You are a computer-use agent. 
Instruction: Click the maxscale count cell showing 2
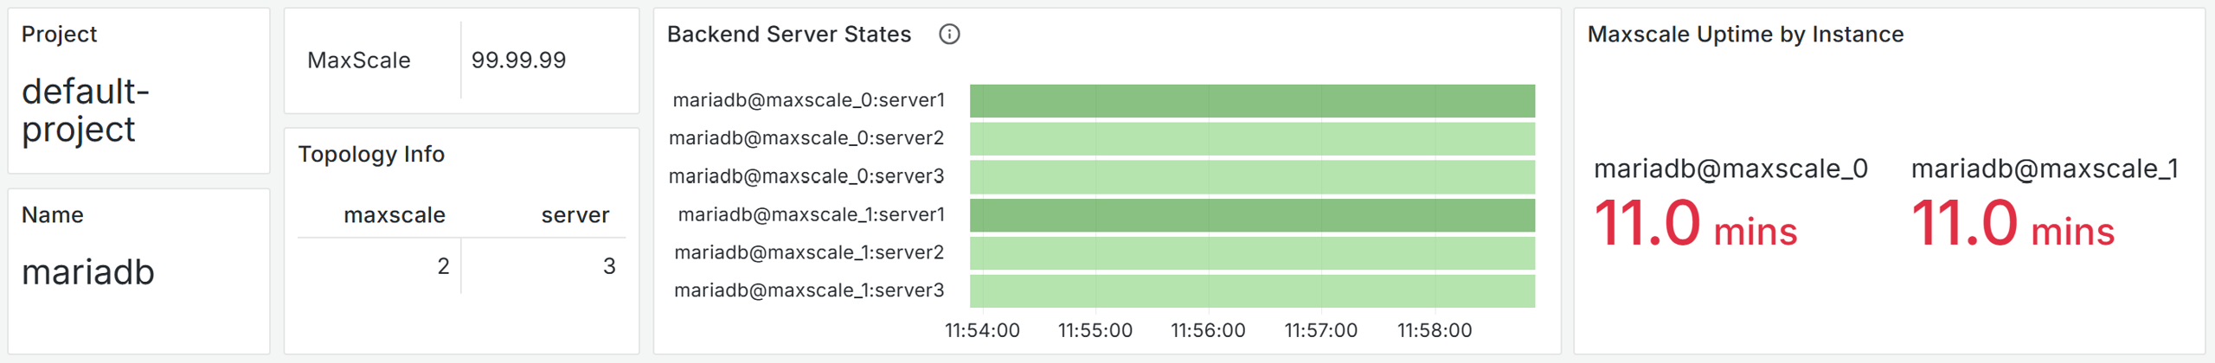(443, 266)
